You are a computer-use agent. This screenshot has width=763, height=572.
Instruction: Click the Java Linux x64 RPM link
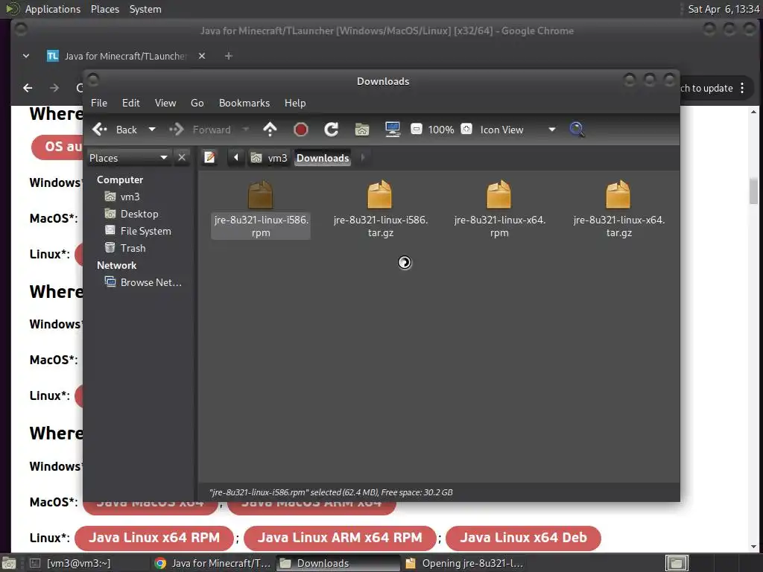(x=154, y=538)
